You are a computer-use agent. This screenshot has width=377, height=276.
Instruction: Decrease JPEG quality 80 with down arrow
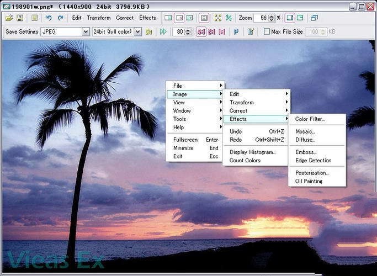click(x=188, y=34)
